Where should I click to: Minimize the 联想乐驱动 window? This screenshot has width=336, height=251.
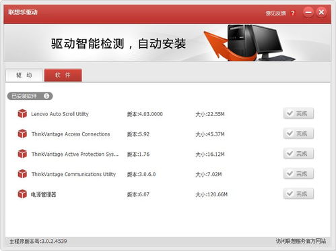pyautogui.click(x=308, y=12)
